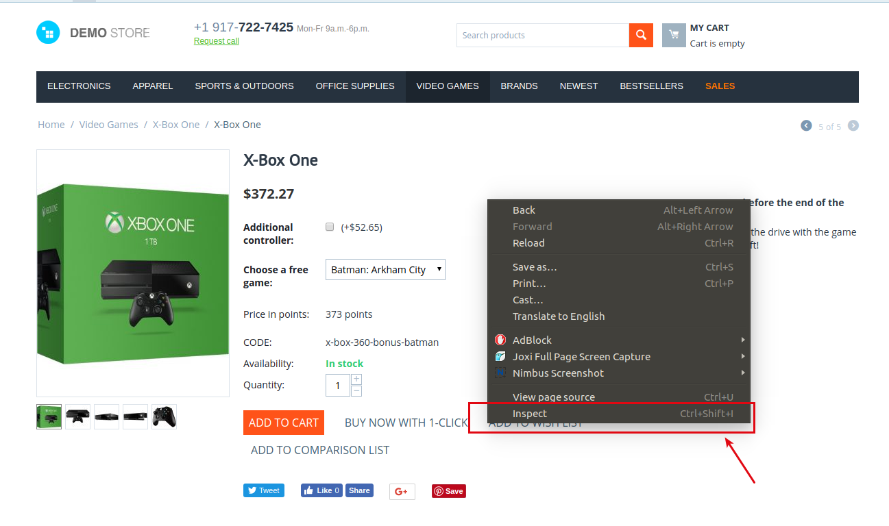
Task: Select Back in the context menu
Action: tap(619, 210)
